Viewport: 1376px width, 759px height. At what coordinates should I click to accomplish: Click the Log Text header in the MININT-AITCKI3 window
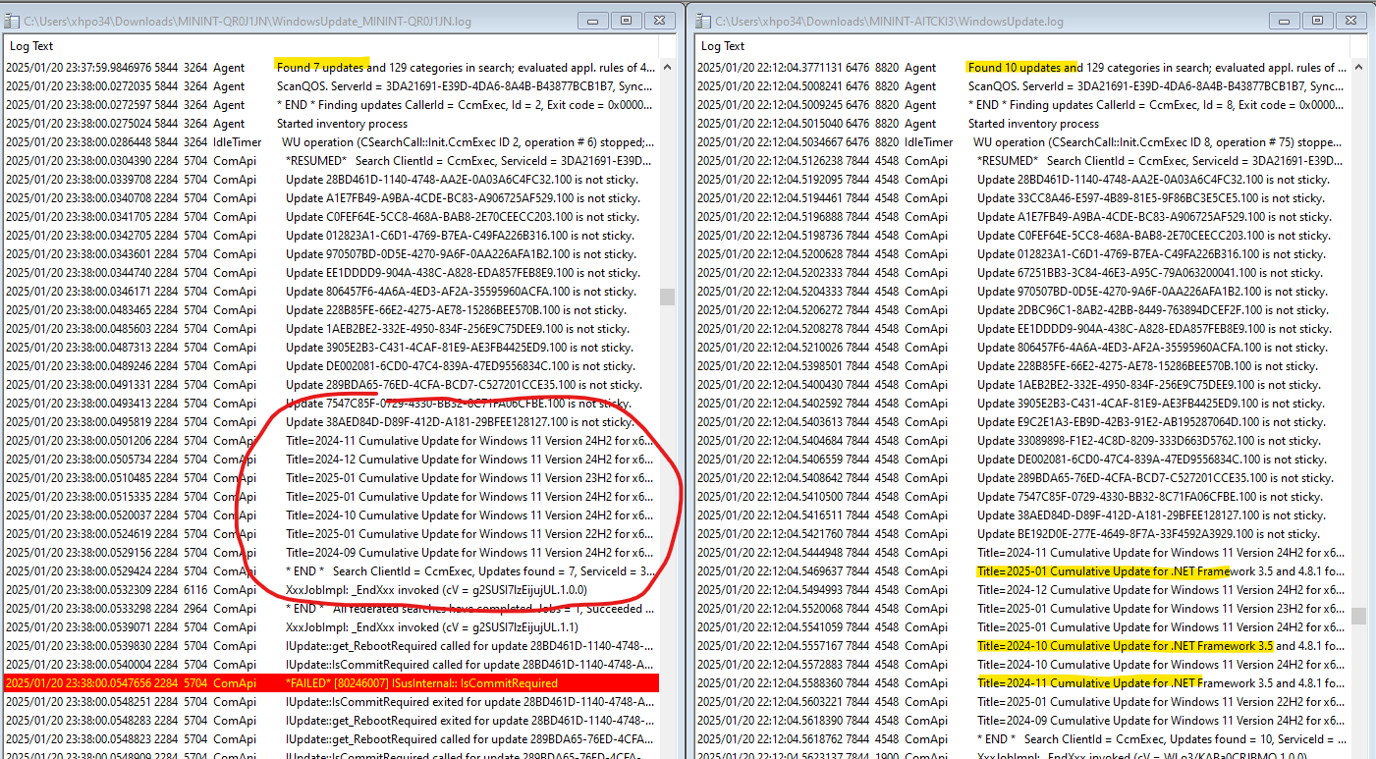723,46
